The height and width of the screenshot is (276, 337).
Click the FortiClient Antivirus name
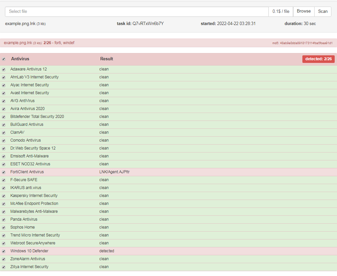click(x=27, y=172)
